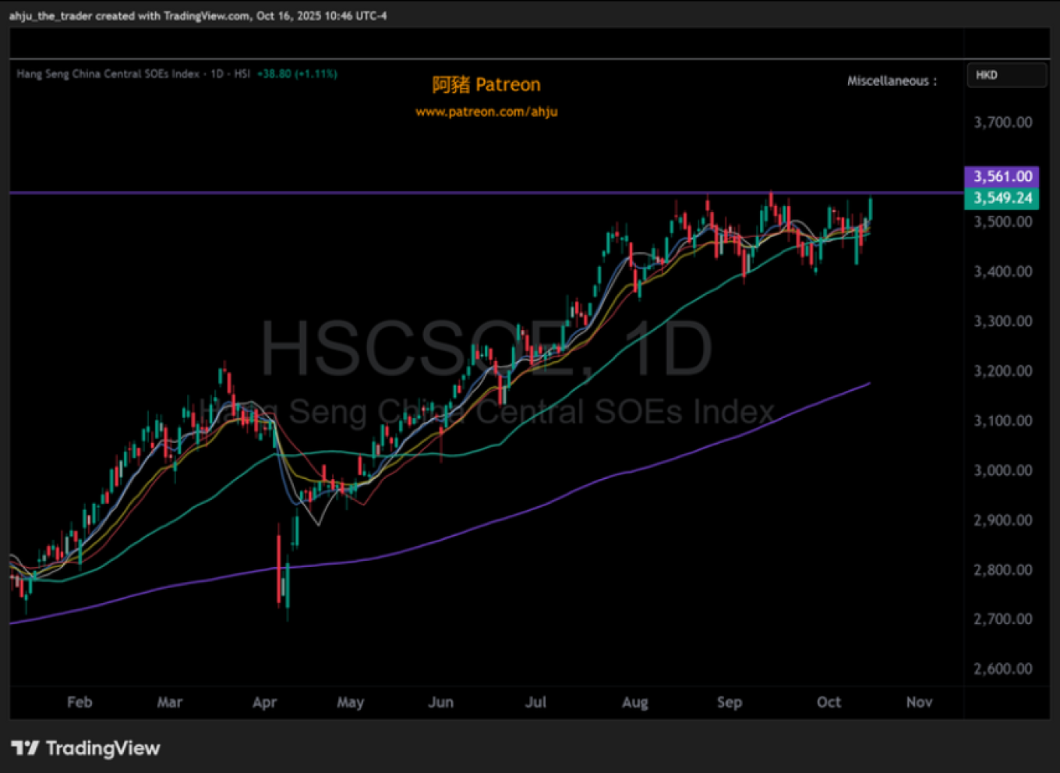
Task: Select the 2,600.00 price scale label
Action: pyautogui.click(x=1002, y=668)
